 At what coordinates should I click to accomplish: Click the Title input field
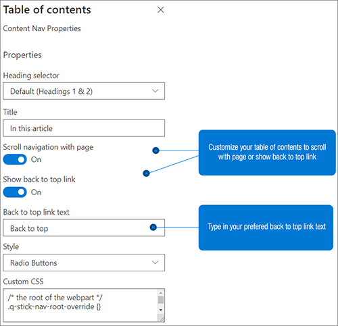[x=84, y=128]
